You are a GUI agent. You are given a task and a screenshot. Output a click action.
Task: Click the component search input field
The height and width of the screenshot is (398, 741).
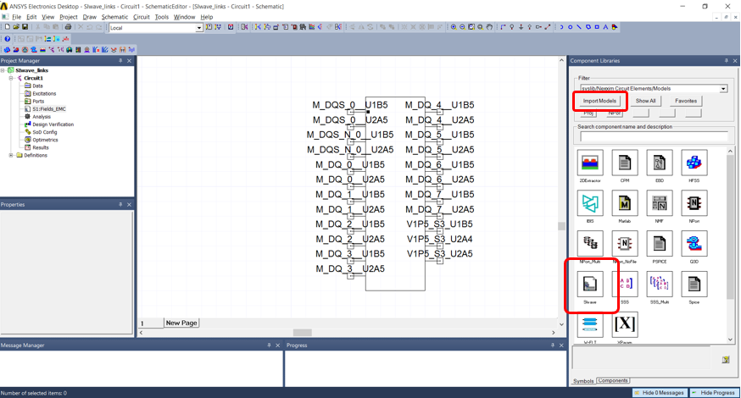[x=654, y=136]
